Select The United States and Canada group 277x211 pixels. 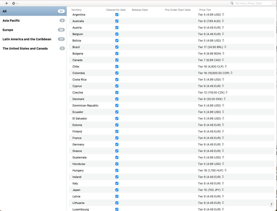point(25,48)
